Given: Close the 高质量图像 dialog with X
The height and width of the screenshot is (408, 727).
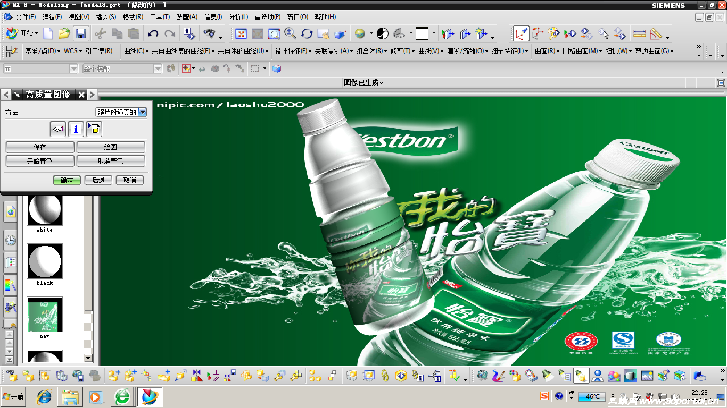Looking at the screenshot, I should pos(81,95).
